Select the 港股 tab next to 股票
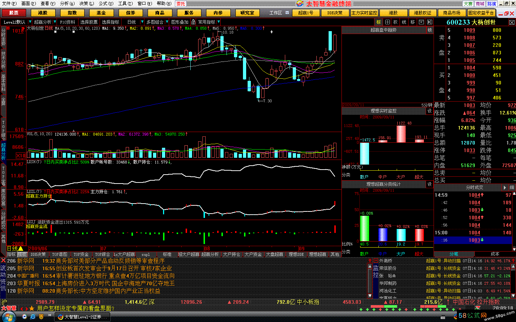Image resolution: width=516 pixels, height=322 pixels. point(43,13)
